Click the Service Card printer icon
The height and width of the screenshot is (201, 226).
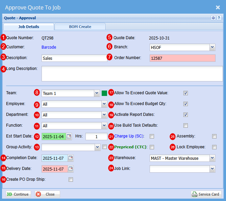tap(195, 194)
